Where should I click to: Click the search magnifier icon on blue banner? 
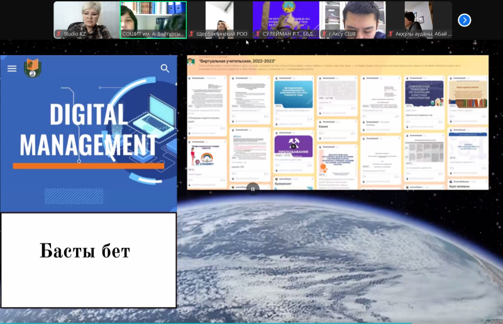165,68
